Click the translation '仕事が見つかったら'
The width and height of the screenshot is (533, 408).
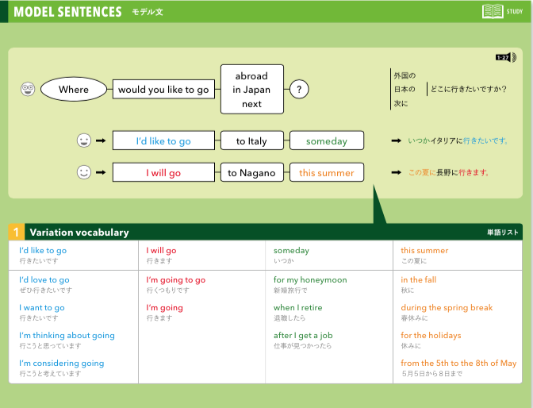click(302, 346)
